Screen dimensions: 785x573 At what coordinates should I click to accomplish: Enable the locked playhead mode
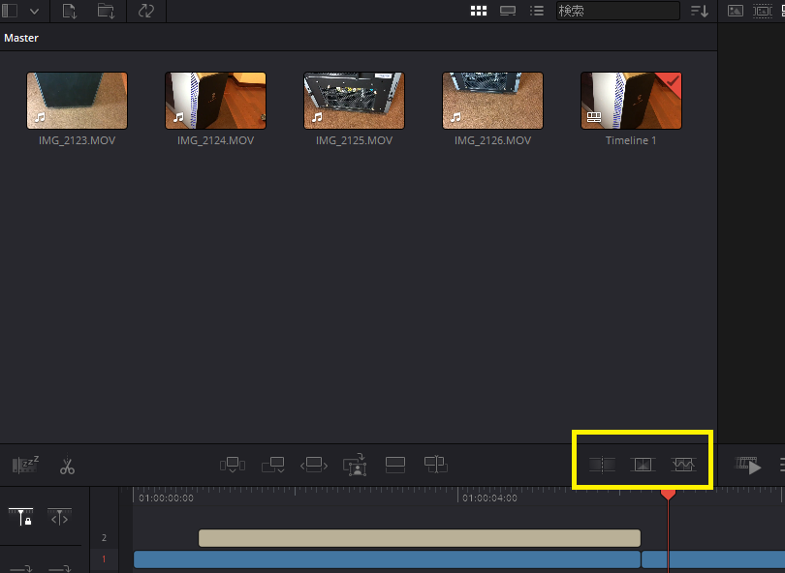coord(20,517)
